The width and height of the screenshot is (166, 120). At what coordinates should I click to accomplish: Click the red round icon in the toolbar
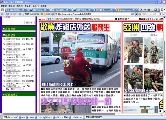tap(49, 14)
